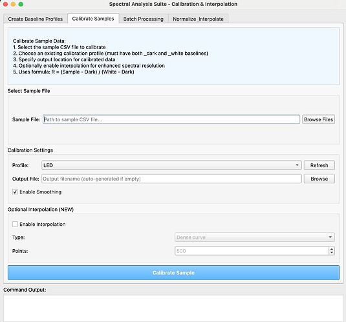
Task: Open the Batch Processing tab
Action: click(x=143, y=19)
